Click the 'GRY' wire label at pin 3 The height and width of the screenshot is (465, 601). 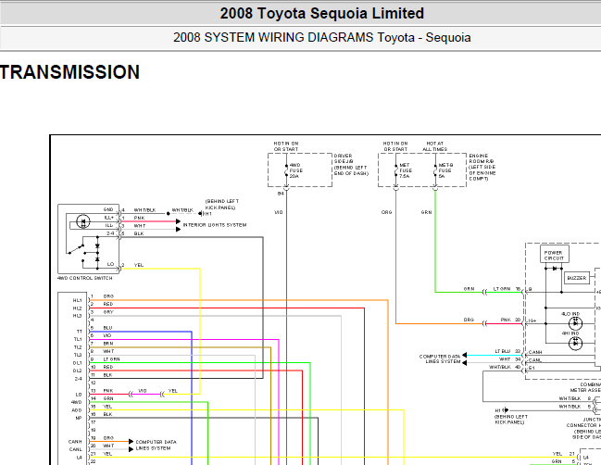click(108, 312)
